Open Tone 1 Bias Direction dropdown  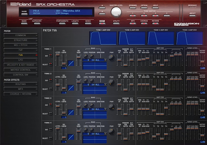click(105, 60)
